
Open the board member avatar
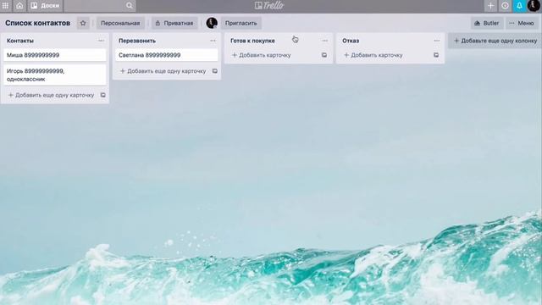pyautogui.click(x=212, y=23)
